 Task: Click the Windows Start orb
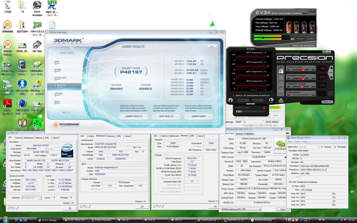[5, 220]
